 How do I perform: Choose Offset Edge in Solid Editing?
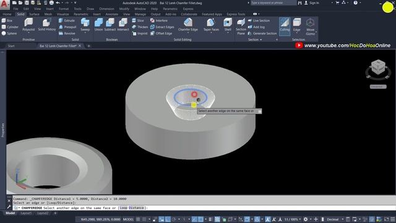[161, 33]
